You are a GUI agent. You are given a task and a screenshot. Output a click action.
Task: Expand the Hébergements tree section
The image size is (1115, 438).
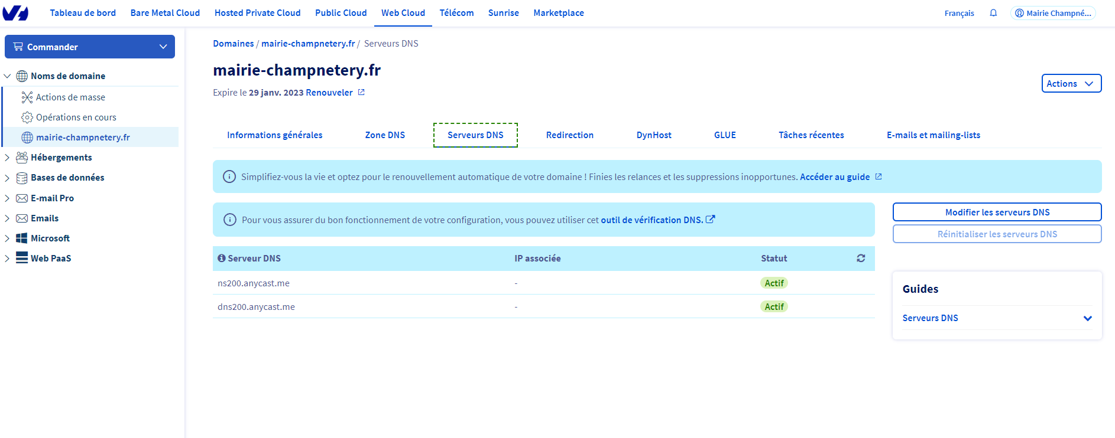(7, 158)
